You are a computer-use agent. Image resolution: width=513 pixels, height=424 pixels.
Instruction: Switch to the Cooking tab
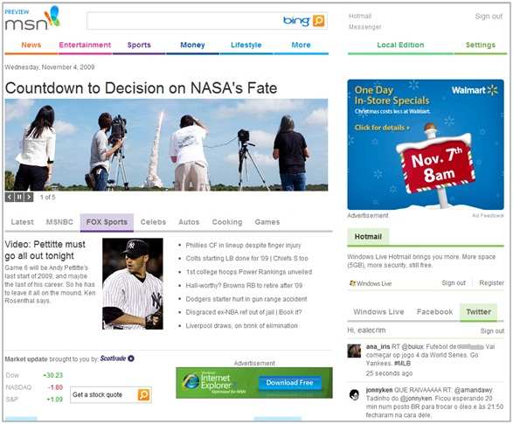point(227,222)
